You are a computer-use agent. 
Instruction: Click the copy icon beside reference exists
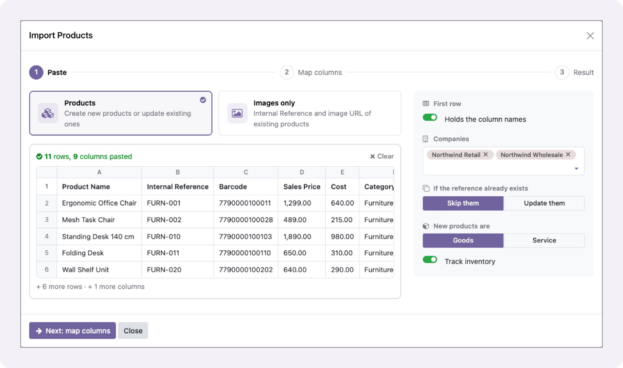pos(426,188)
